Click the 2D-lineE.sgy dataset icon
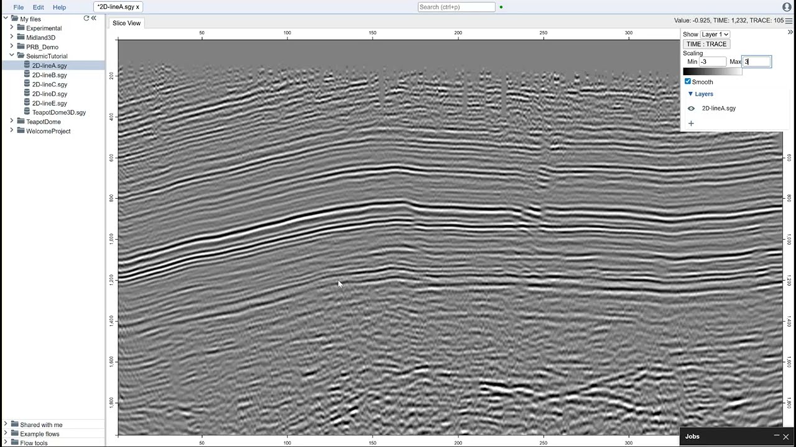The height and width of the screenshot is (447, 796). click(x=27, y=102)
